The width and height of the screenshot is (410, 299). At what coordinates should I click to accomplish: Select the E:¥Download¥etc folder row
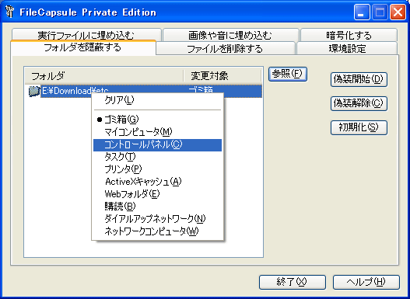(144, 91)
